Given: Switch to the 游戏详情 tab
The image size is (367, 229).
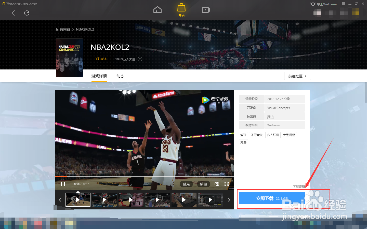Looking at the screenshot, I should (99, 76).
